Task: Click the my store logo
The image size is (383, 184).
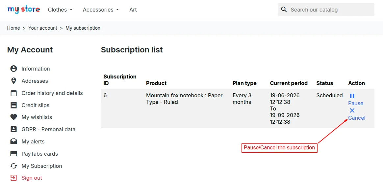Action: (23, 10)
